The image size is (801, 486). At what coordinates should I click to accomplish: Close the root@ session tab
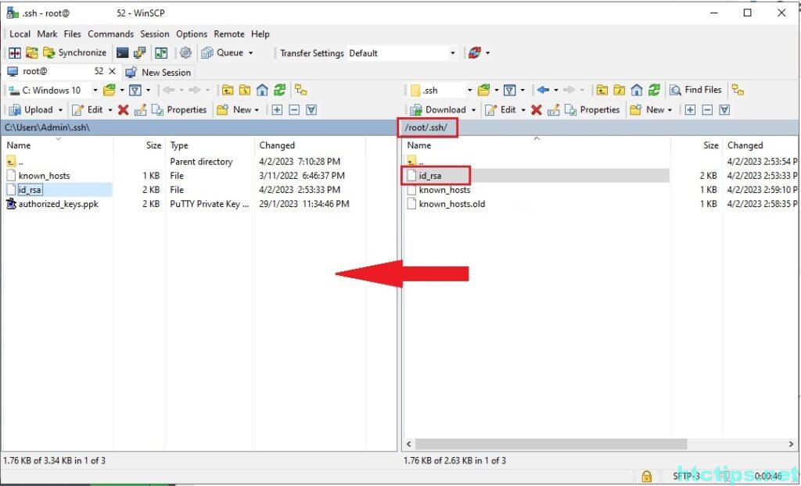(x=112, y=71)
